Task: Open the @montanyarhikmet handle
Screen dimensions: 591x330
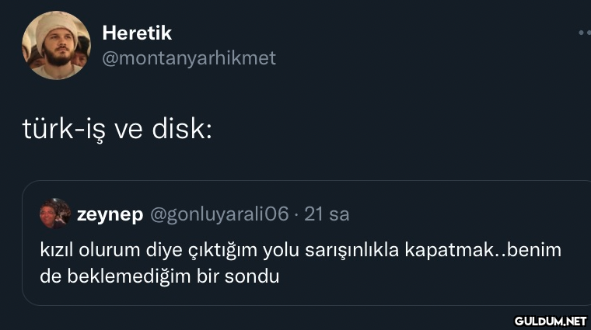Action: click(189, 58)
